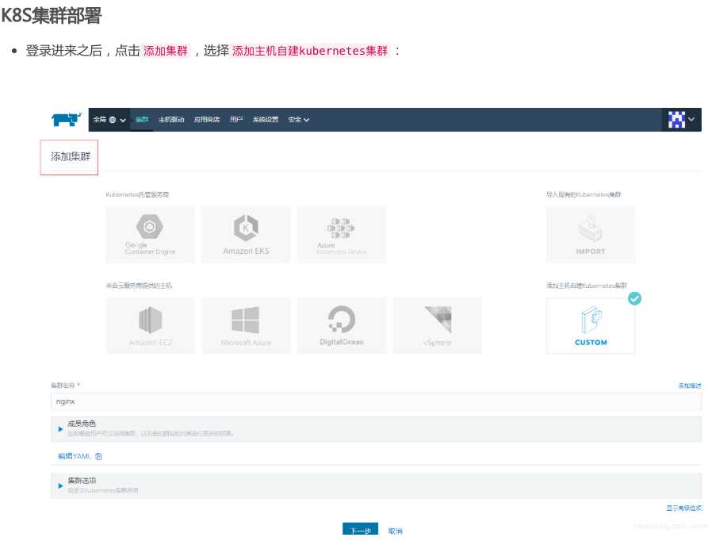
Task: Click the cluster name field containing nginx
Action: (376, 401)
